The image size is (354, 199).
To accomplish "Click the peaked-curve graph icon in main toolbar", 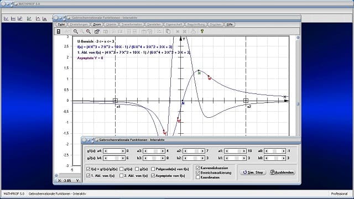I will coord(38,19).
